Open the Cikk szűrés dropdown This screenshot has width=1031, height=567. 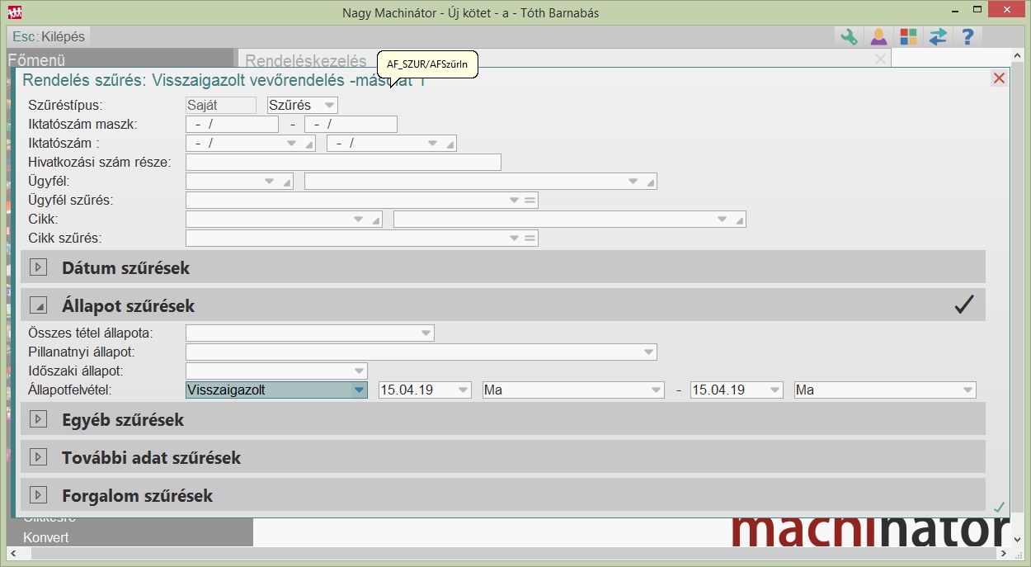pyautogui.click(x=514, y=239)
